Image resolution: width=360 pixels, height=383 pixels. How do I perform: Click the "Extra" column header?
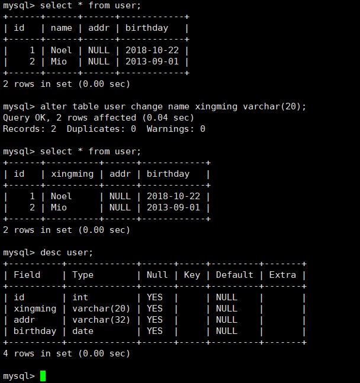coord(282,275)
